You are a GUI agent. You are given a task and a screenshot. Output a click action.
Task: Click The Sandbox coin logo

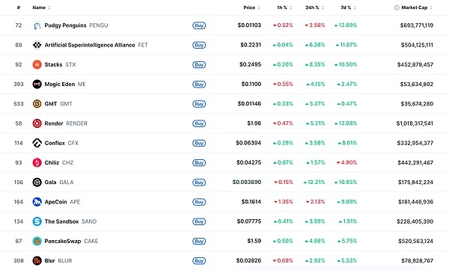coord(37,221)
